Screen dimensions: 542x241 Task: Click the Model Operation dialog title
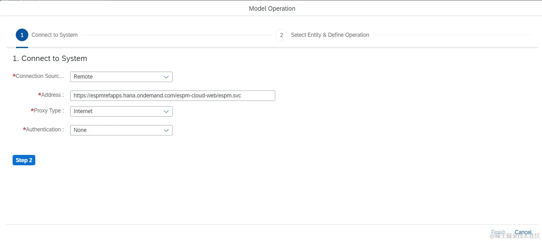[x=272, y=8]
